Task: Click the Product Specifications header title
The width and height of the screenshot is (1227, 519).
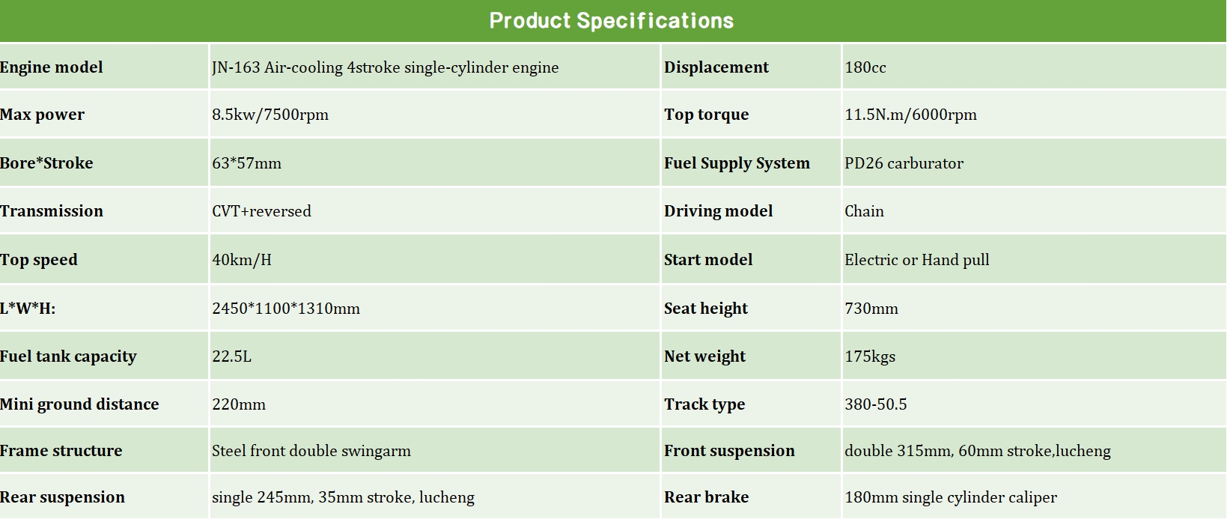Action: (612, 21)
